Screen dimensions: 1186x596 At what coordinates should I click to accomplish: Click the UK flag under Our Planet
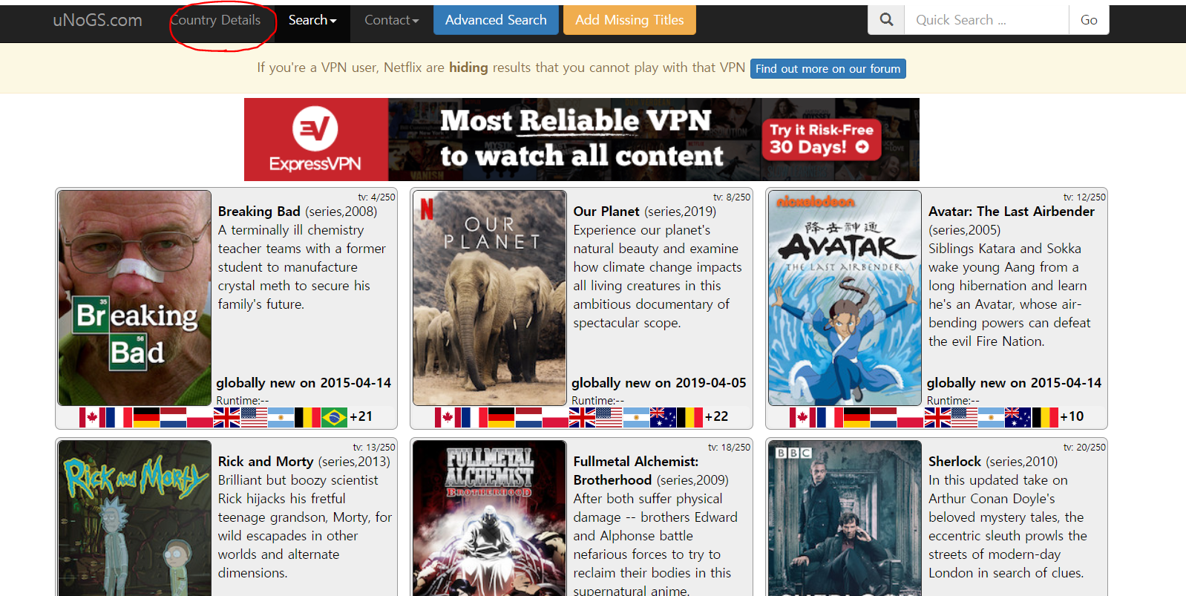(582, 417)
